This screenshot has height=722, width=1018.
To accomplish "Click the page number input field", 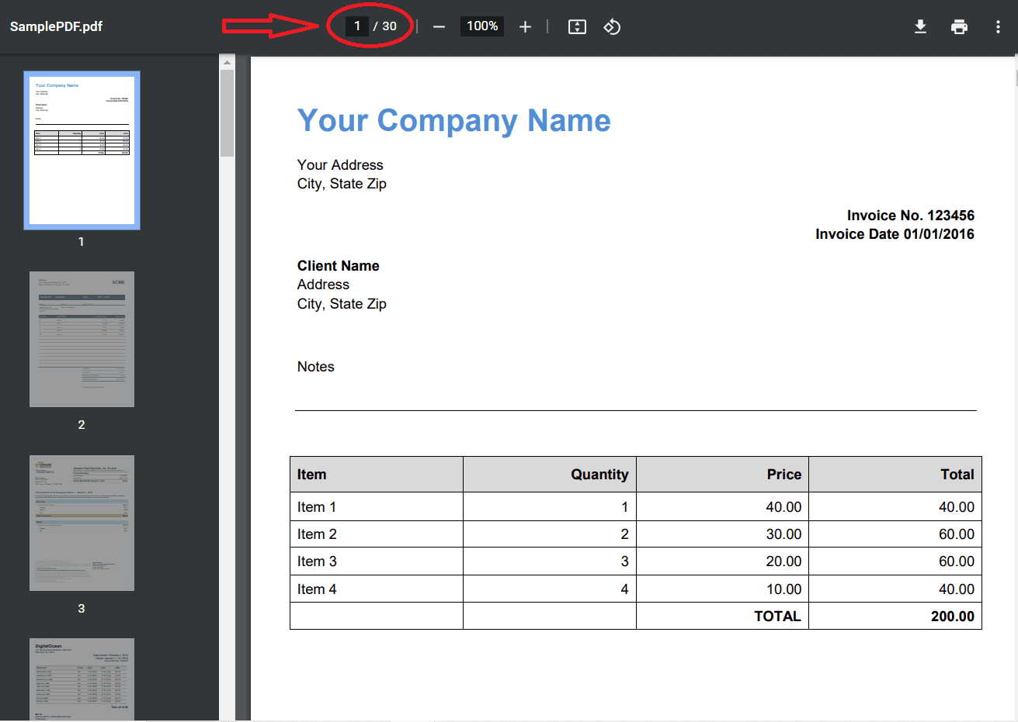I will point(356,26).
